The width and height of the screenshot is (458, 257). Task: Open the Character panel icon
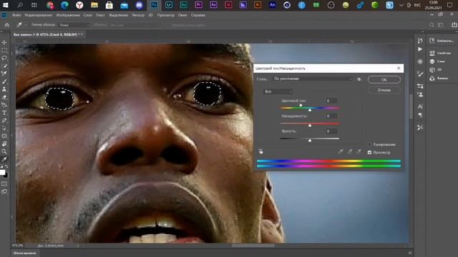pos(420,106)
